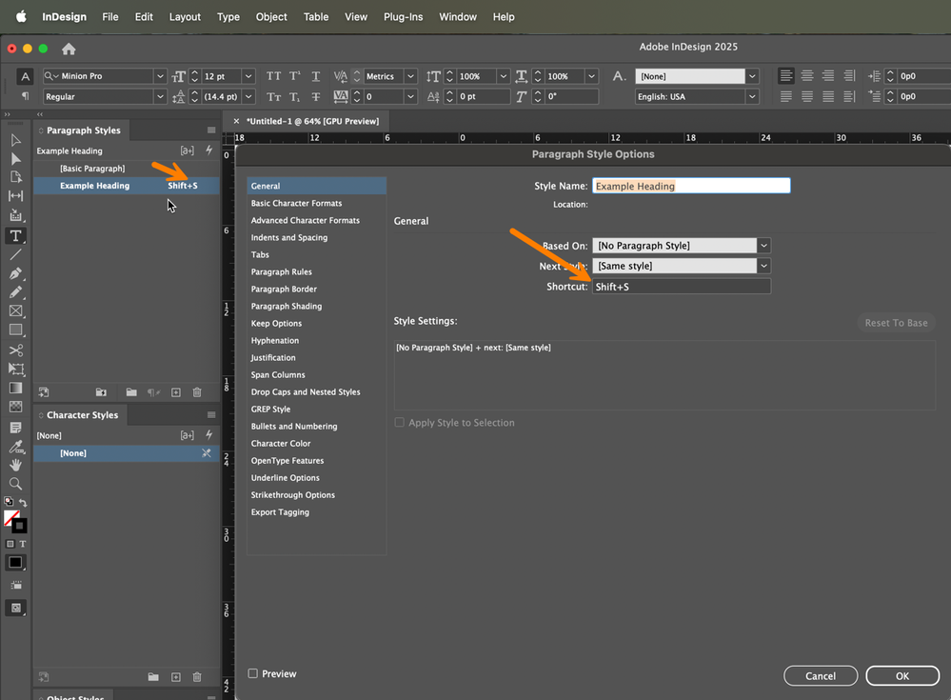The width and height of the screenshot is (951, 700).
Task: Open the leading dropdown showing 14.4 pt
Action: [248, 96]
